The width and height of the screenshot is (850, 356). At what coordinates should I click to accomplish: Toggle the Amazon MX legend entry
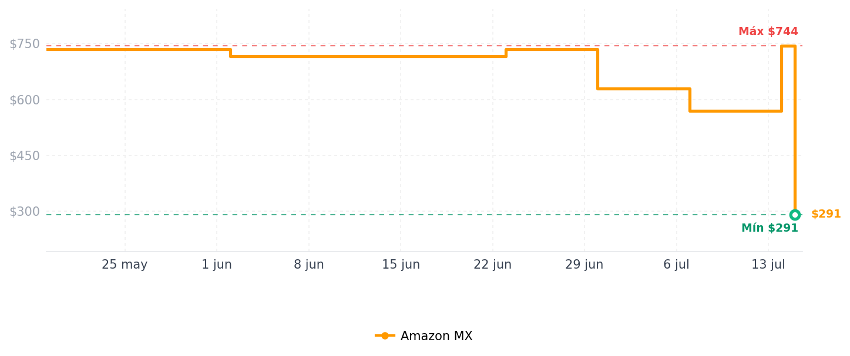(424, 336)
